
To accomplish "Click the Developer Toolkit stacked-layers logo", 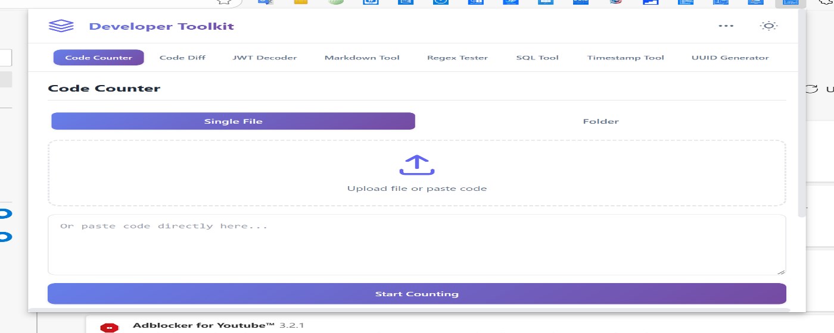I will click(x=61, y=26).
